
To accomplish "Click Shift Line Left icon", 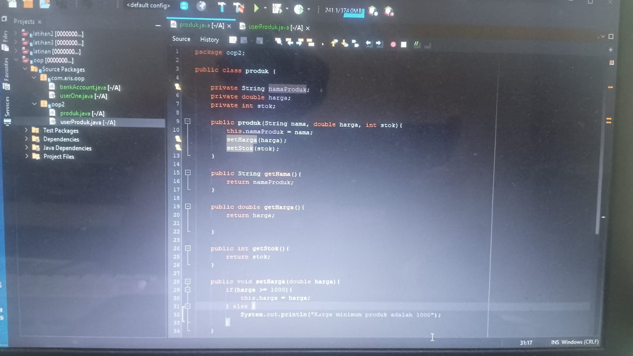I will pyautogui.click(x=369, y=43).
